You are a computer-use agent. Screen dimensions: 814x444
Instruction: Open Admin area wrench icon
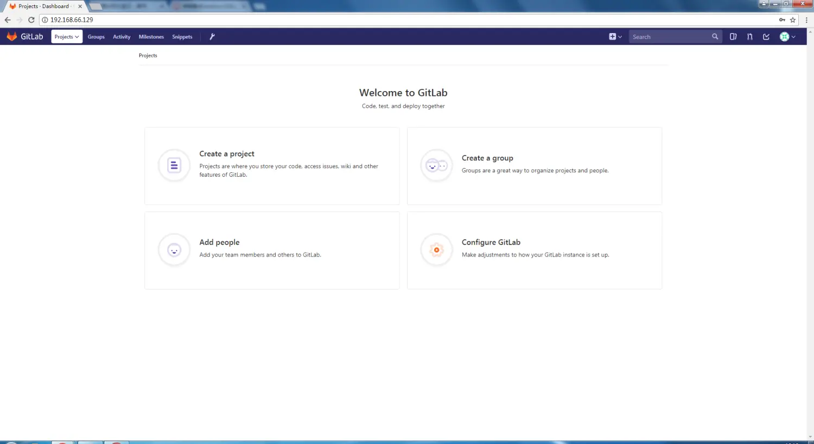pyautogui.click(x=212, y=36)
